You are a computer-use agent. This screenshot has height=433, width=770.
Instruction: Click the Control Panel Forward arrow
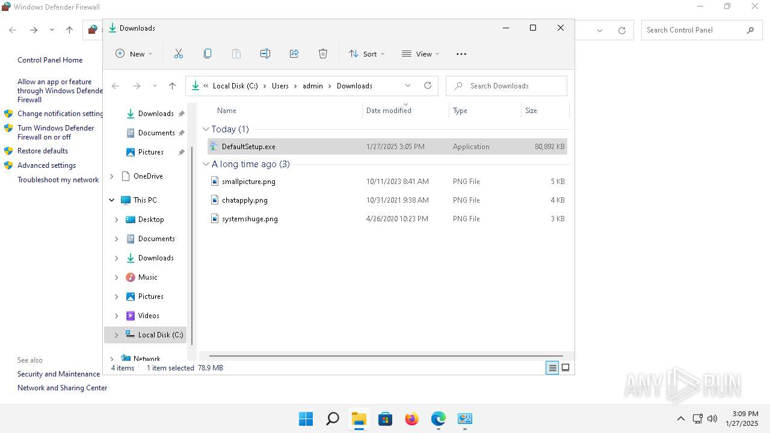pyautogui.click(x=34, y=29)
